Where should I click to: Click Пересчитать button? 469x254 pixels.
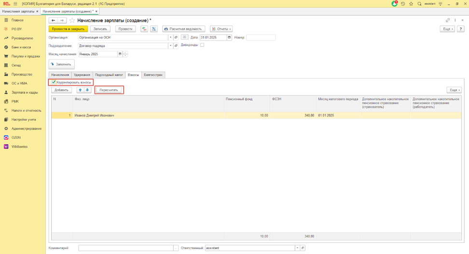point(109,90)
